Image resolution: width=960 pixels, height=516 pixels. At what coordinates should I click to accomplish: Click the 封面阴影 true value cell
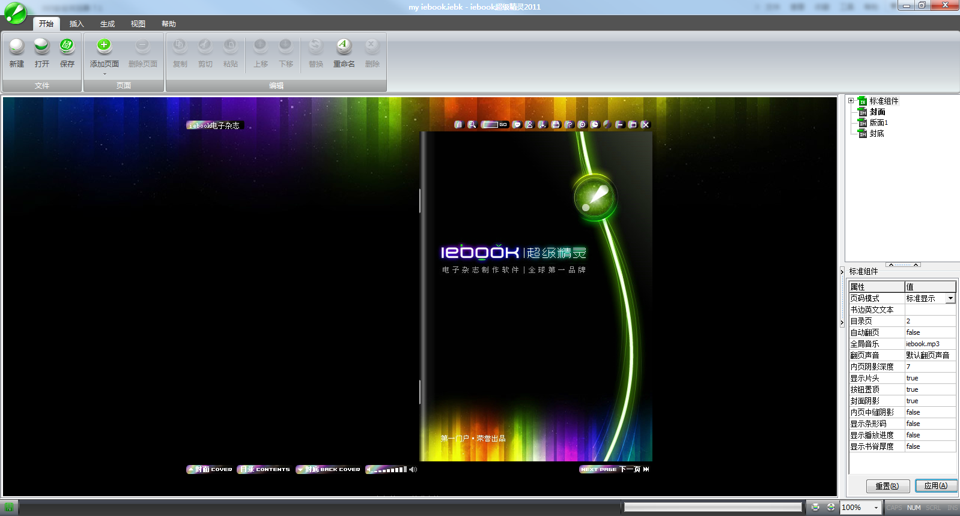coord(930,401)
